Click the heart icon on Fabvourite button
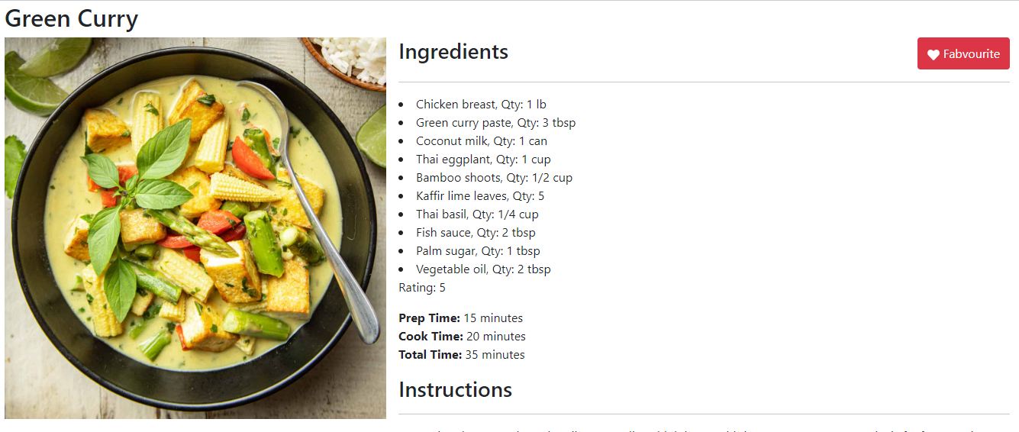This screenshot has height=432, width=1019. (933, 54)
